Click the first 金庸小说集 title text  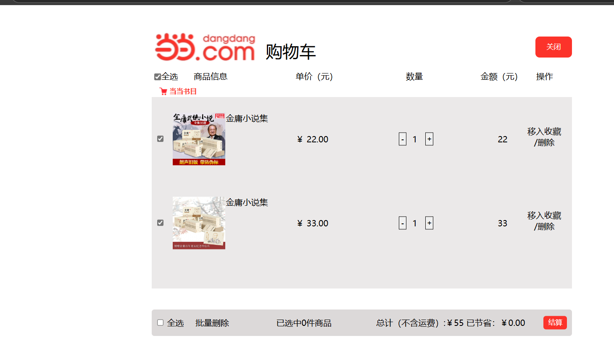247,118
